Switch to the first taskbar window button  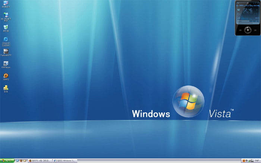(40, 160)
